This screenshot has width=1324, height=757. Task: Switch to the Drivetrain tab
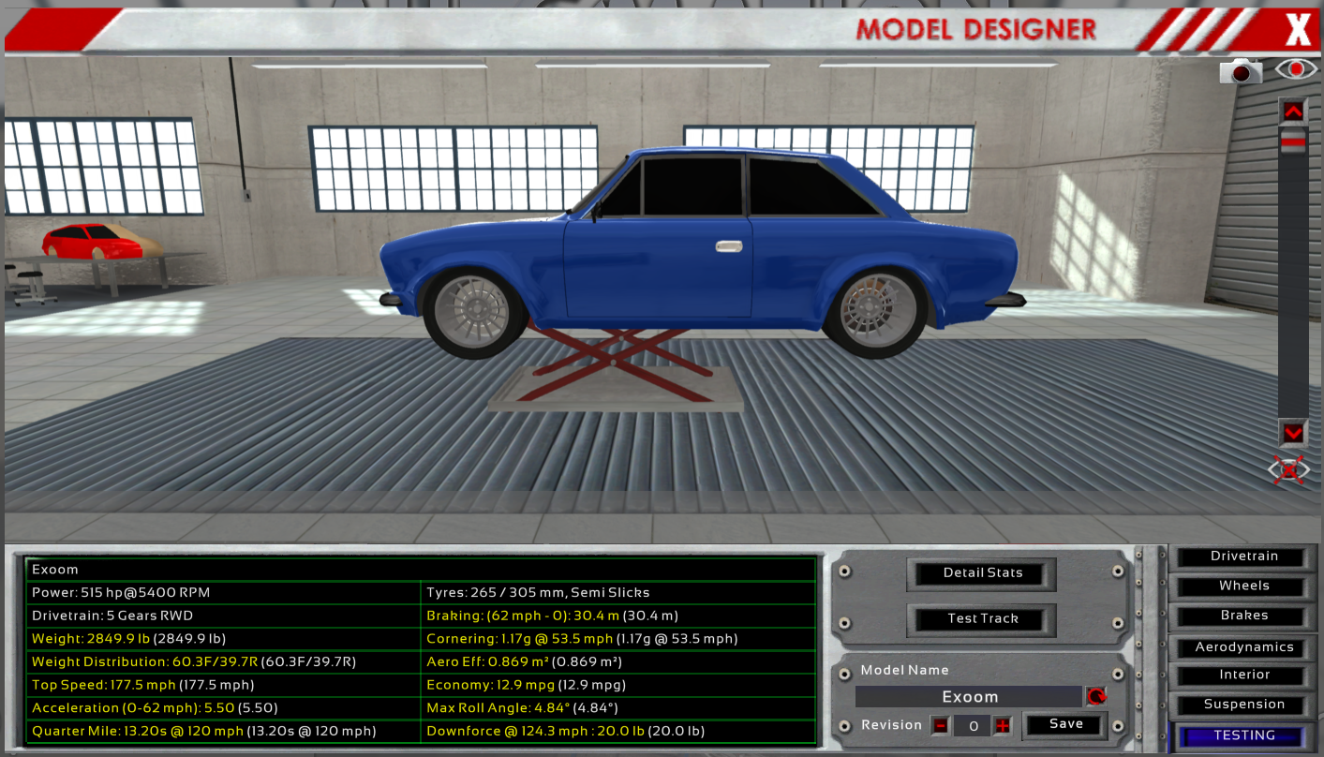1243,557
